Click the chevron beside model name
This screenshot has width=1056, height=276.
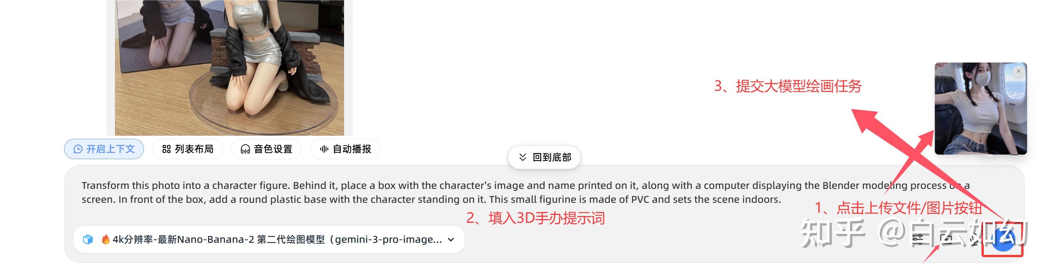pyautogui.click(x=451, y=239)
